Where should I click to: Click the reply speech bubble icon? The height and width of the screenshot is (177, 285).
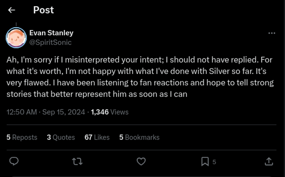tap(14, 161)
